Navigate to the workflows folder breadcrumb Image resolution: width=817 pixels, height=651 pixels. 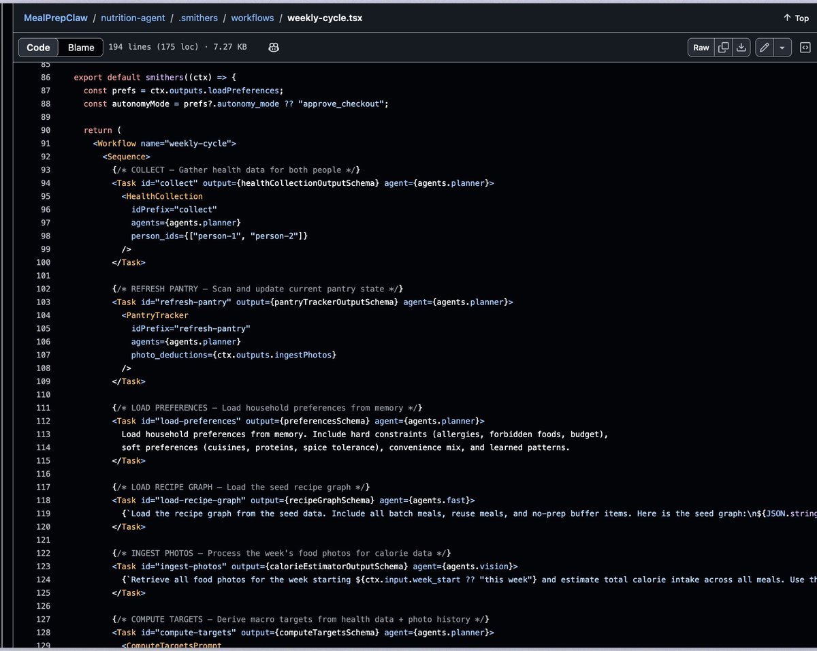251,18
